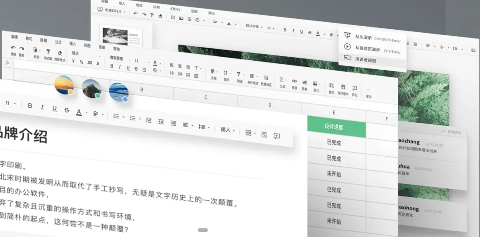Toggle Strikethrough in the document toolbar
The width and height of the screenshot is (480, 237).
[67, 110]
